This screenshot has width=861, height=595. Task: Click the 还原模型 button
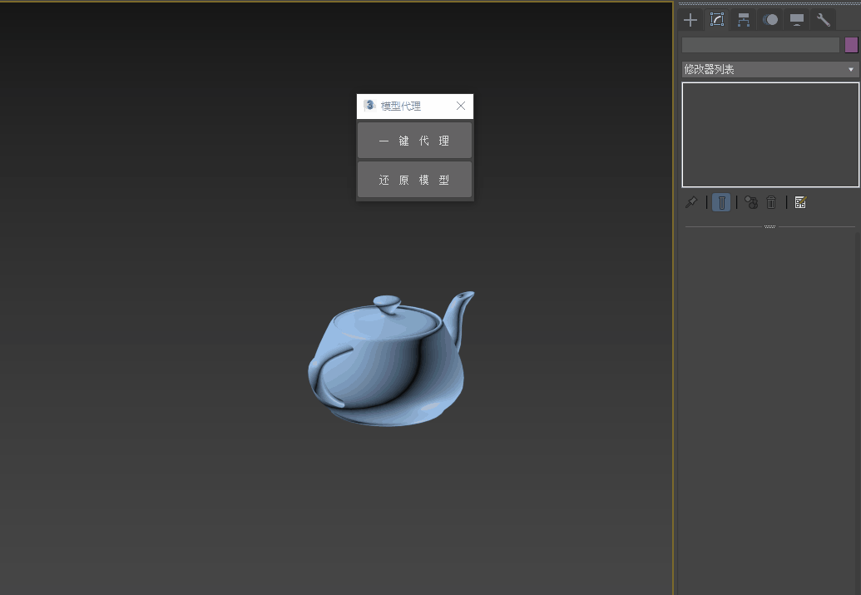pos(414,180)
